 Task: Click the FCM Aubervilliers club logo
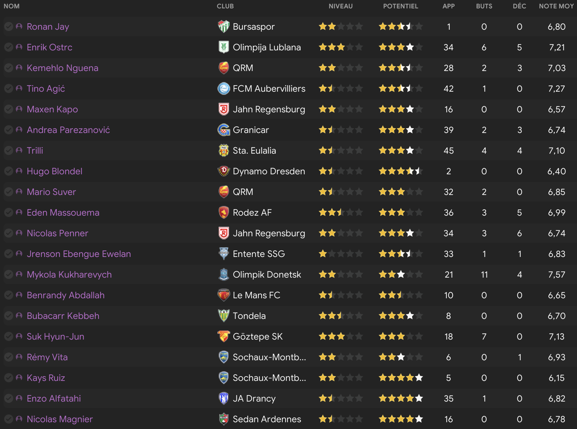click(x=224, y=88)
